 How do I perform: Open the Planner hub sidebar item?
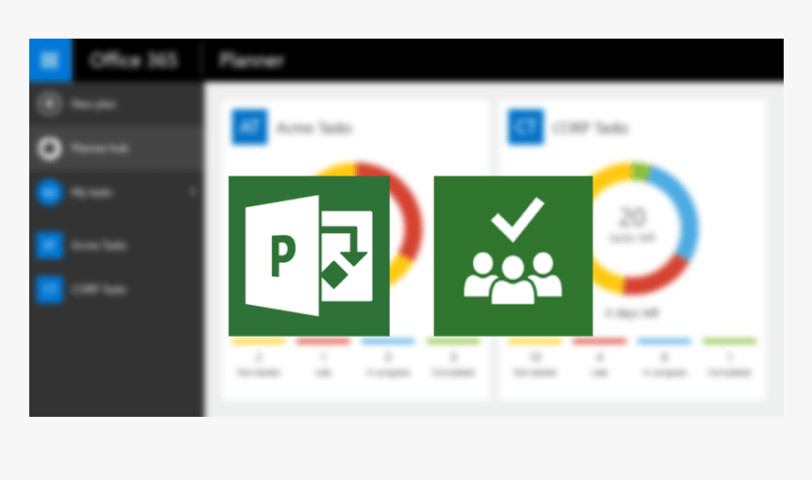click(116, 148)
